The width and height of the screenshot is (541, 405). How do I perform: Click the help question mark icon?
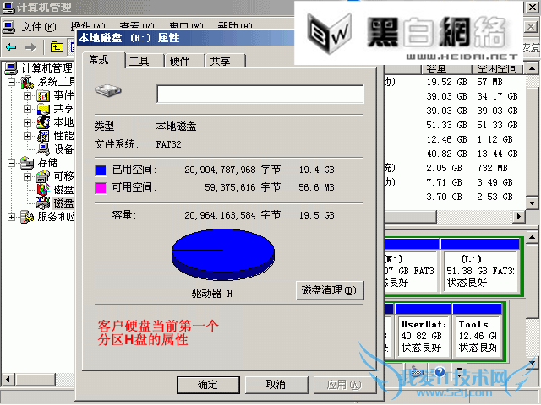[440, 372]
